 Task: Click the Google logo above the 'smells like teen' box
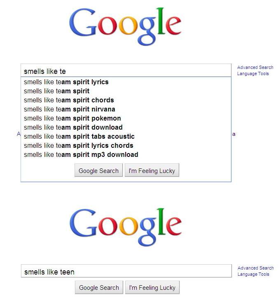click(x=125, y=227)
